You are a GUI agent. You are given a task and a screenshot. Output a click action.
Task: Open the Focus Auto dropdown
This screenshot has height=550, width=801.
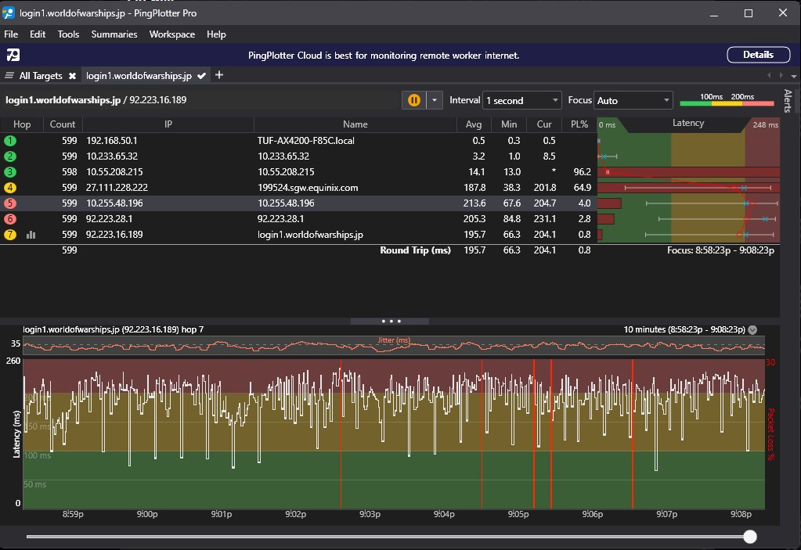pyautogui.click(x=633, y=100)
